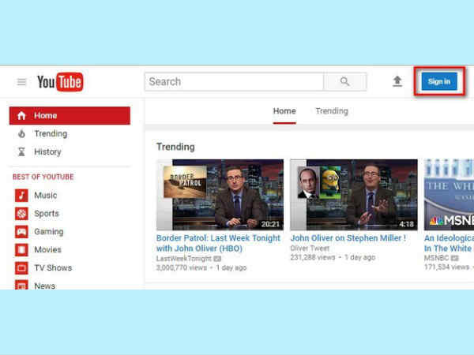Click the Trending section heading
The height and width of the screenshot is (355, 474).
click(x=175, y=147)
